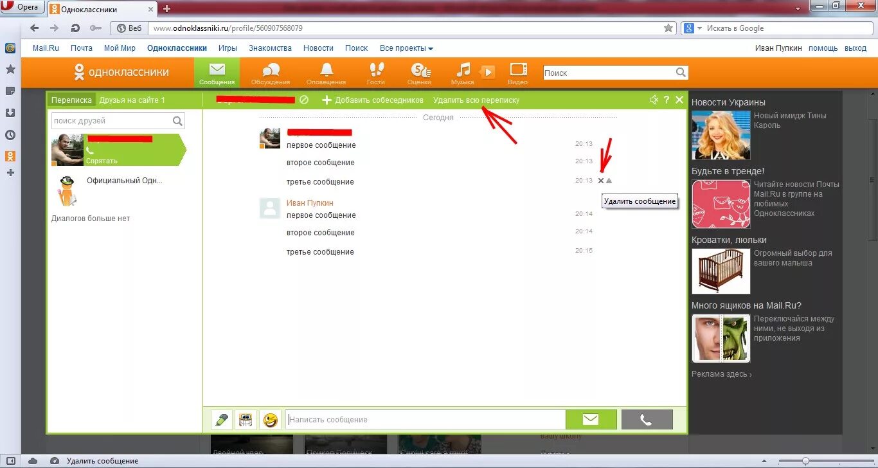This screenshot has width=878, height=468.
Task: Add panel with sidebar plus icon
Action: (x=10, y=173)
